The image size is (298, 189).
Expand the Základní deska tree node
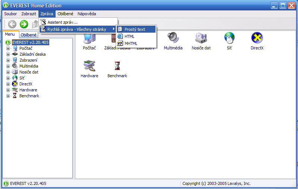coord(8,54)
